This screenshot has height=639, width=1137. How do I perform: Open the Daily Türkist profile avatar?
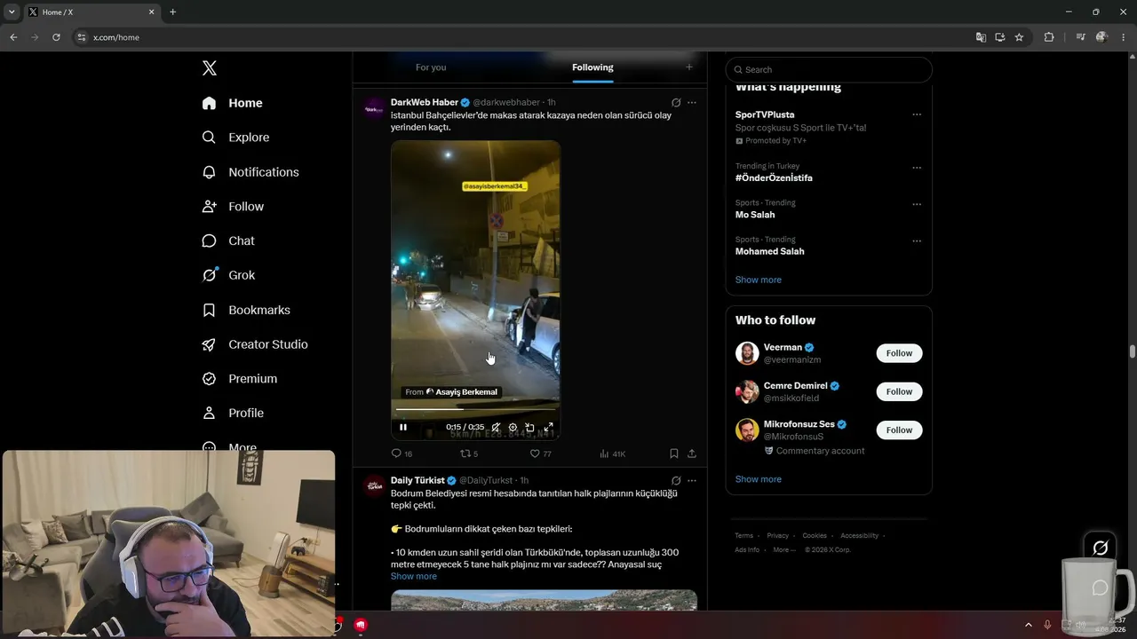coord(375,486)
